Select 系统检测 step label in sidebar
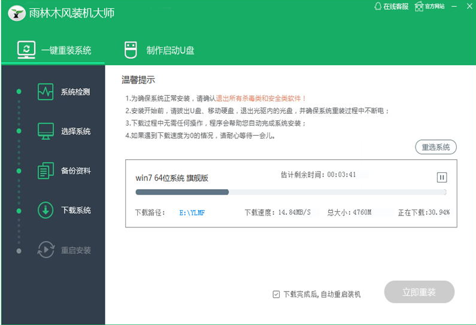 (75, 92)
